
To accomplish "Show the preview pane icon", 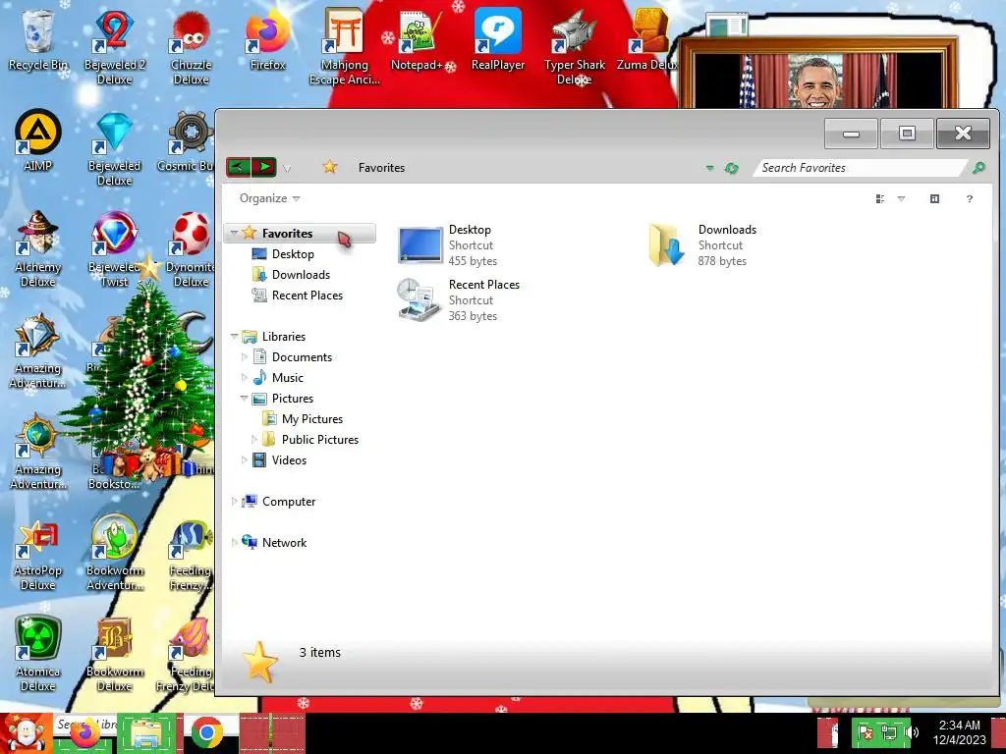I will (x=935, y=198).
